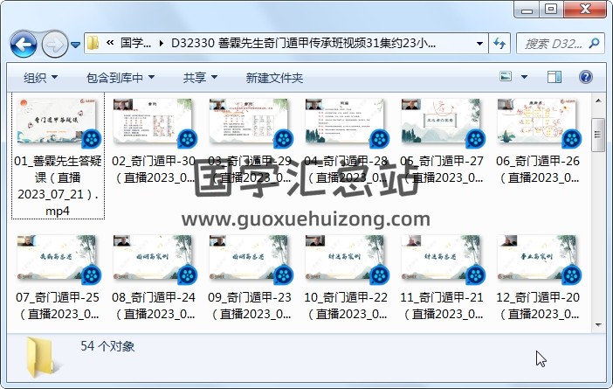Click the scrollbar down arrow in file list
Viewport: 613px width, 389px height.
click(x=598, y=324)
